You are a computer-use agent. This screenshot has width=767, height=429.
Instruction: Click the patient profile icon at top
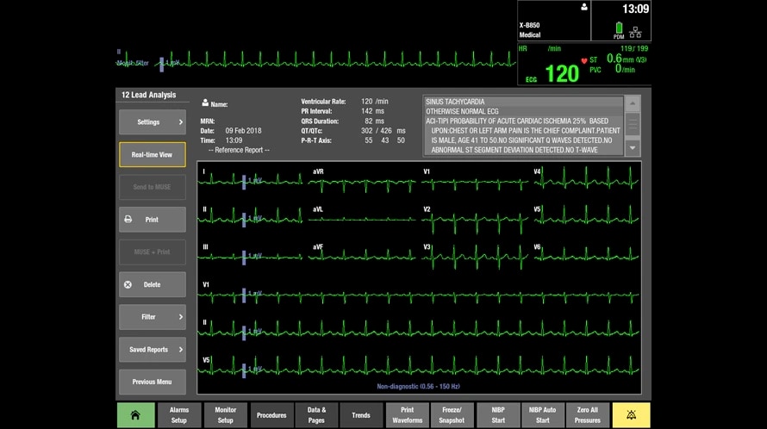pyautogui.click(x=584, y=7)
